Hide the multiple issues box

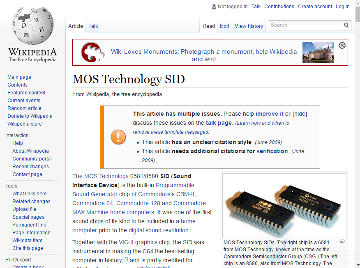tap(300, 114)
